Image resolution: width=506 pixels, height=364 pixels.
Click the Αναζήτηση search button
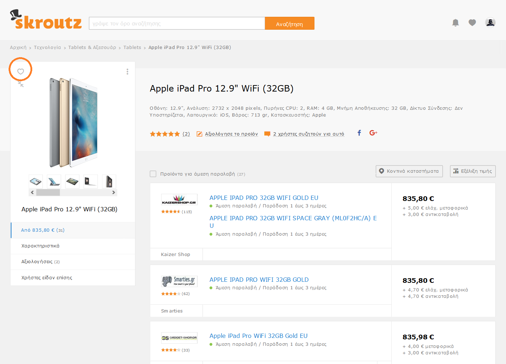289,23
